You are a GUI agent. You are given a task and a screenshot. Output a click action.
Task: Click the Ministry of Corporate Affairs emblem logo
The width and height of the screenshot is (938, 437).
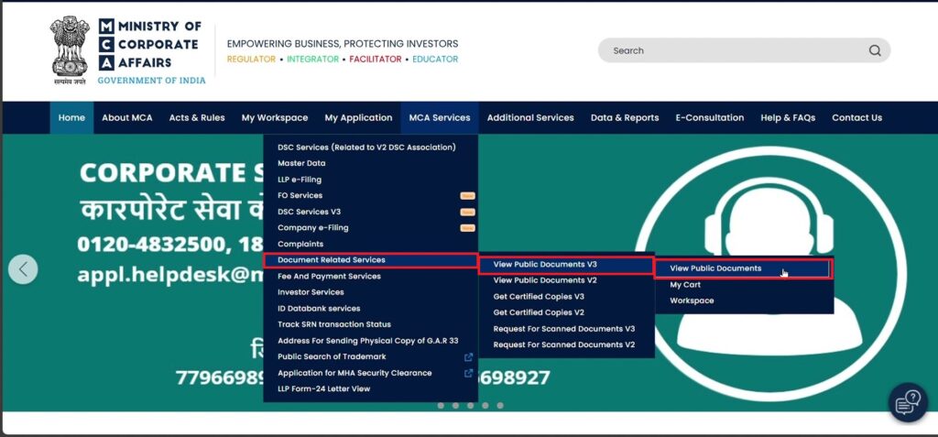[70, 50]
